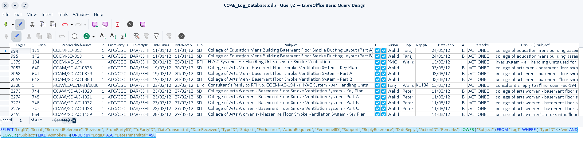
Task: Toggle Edit mode pencil in upper toolbar
Action: [20, 24]
